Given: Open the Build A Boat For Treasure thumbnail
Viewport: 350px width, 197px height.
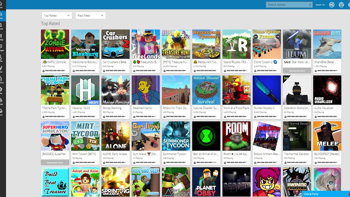Looking at the screenshot, I should pos(55,182).
